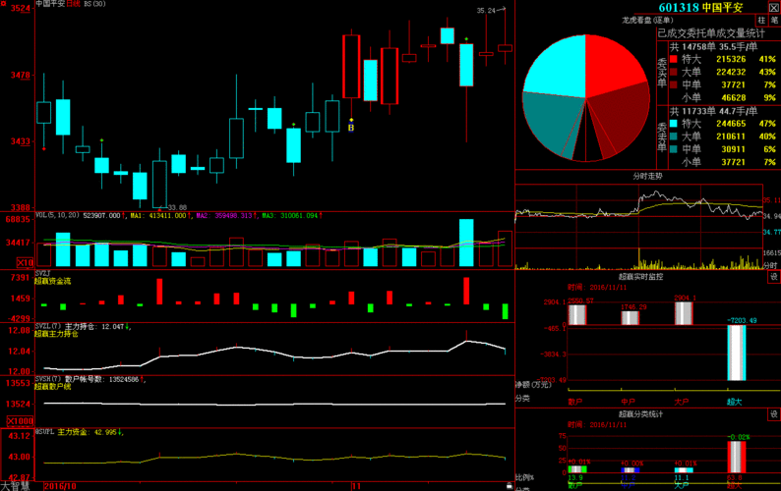Click the VOL(5,10,20) indicator label
781x491 pixels.
(58, 215)
